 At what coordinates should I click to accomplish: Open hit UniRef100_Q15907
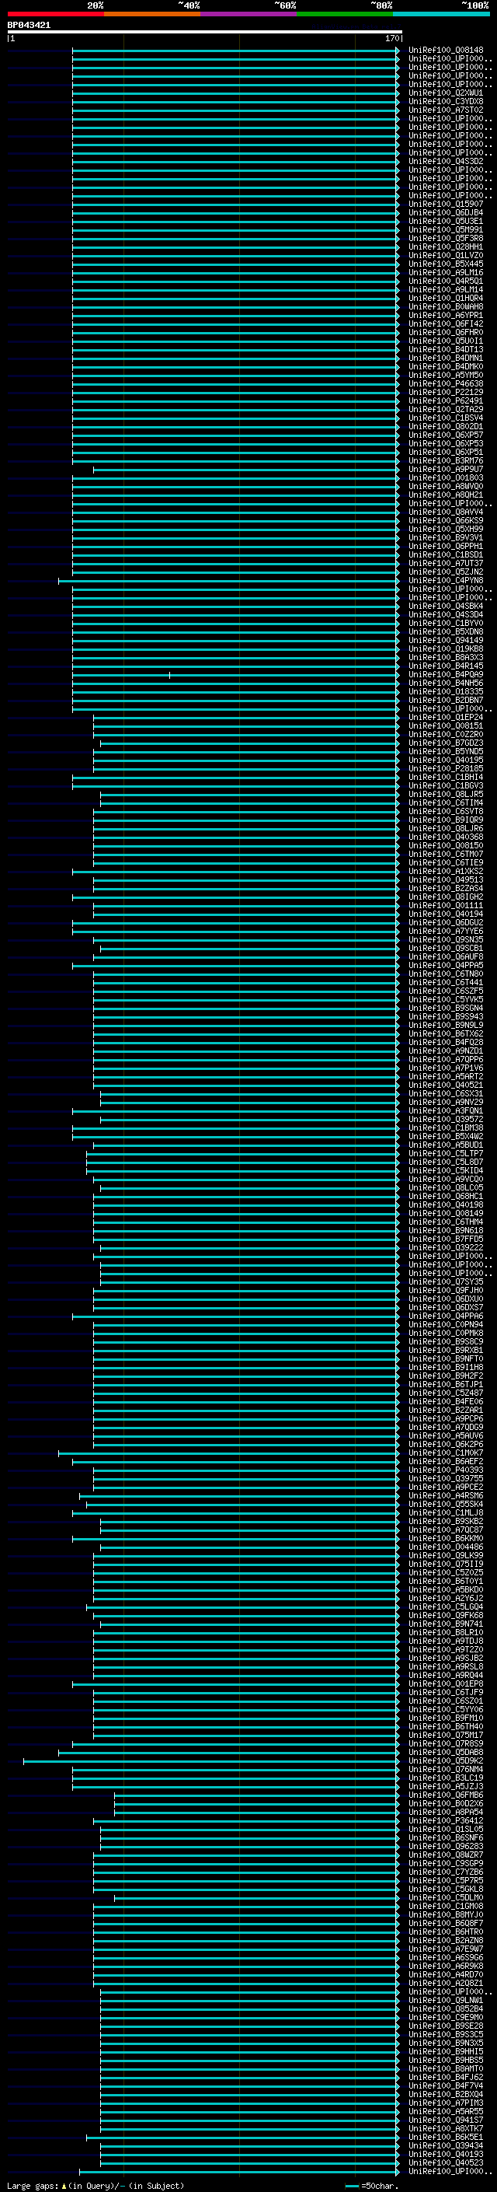click(446, 205)
